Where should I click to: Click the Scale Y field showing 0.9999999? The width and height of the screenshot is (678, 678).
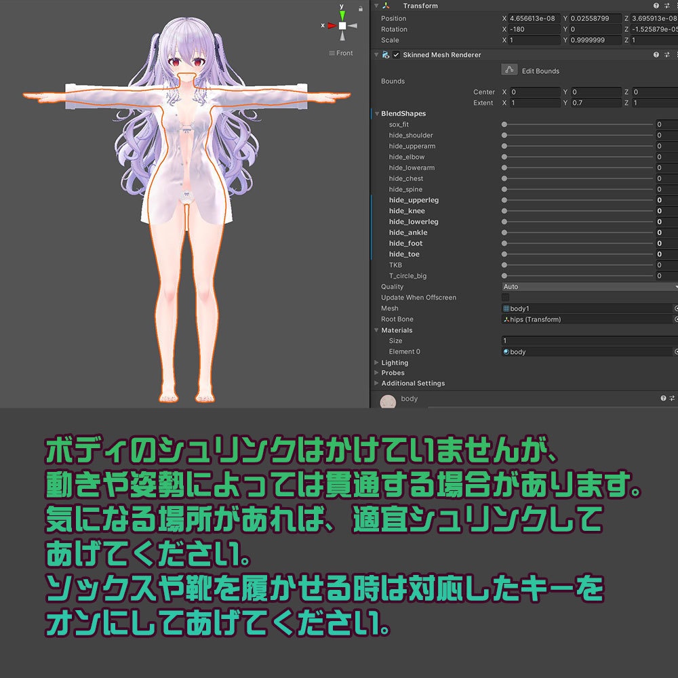595,40
